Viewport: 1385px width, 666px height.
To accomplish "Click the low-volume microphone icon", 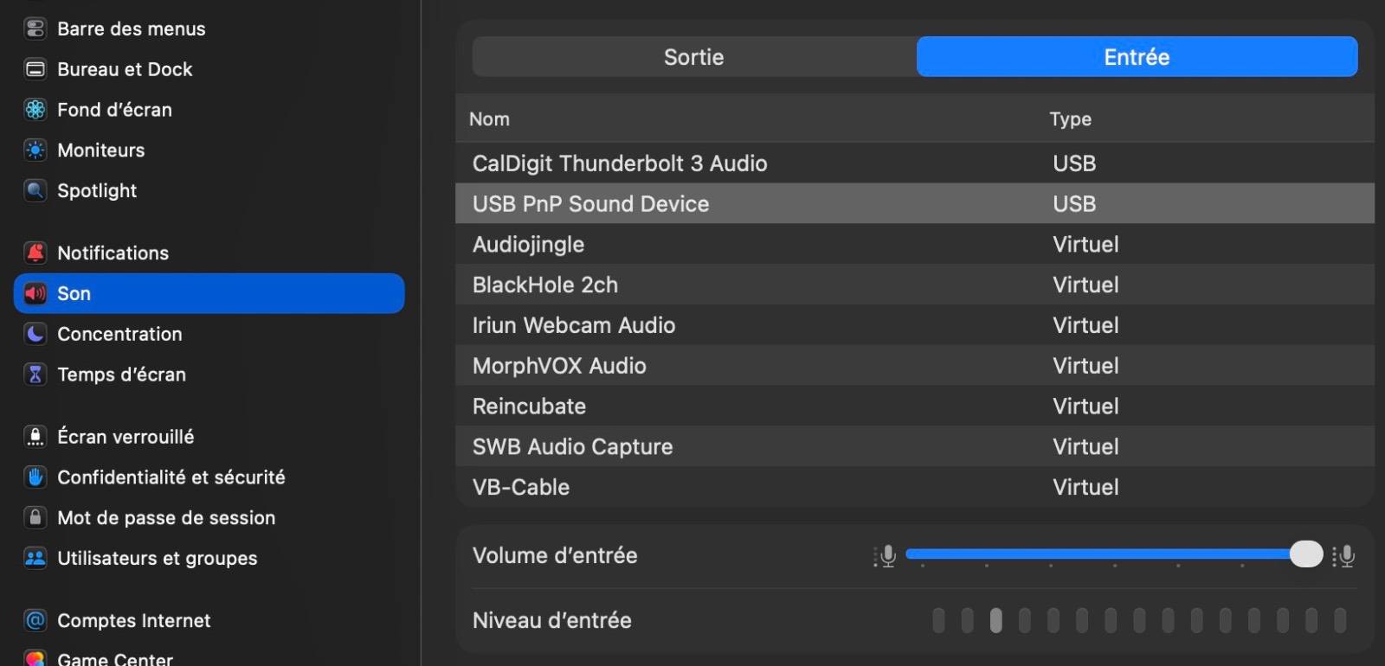I will click(x=886, y=555).
